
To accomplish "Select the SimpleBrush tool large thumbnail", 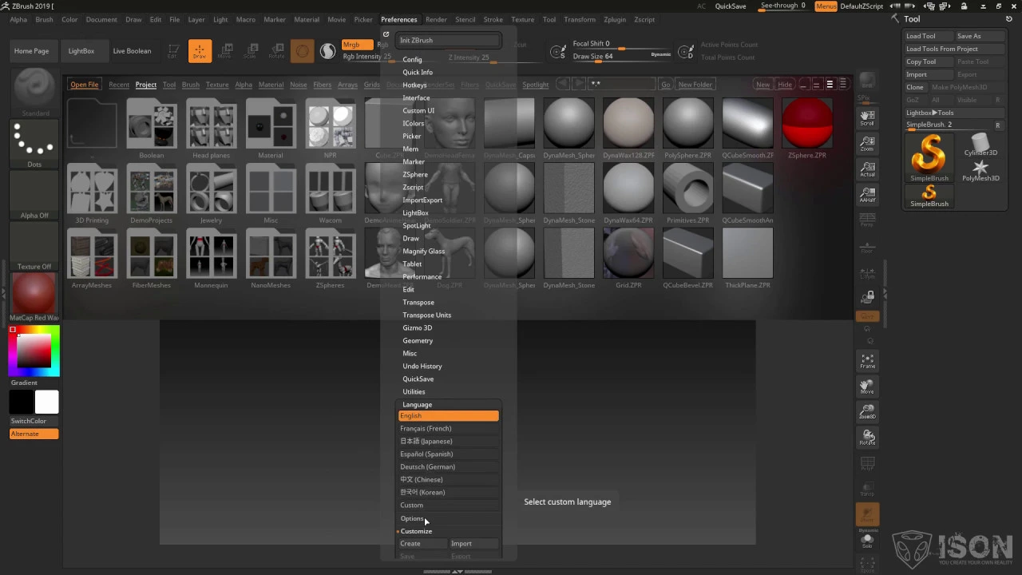I will [x=929, y=157].
